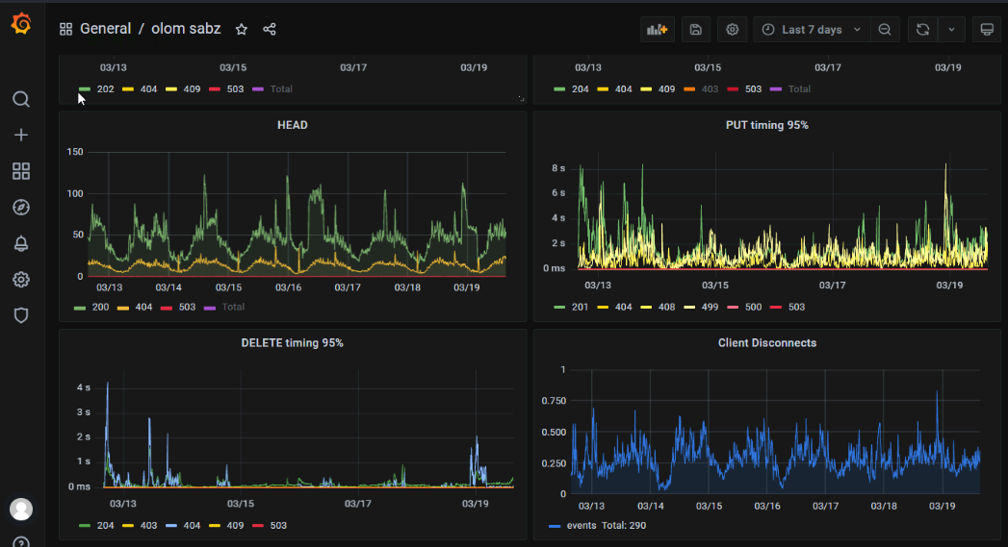Go to the General folder breadcrumb
The image size is (1008, 547).
click(105, 29)
